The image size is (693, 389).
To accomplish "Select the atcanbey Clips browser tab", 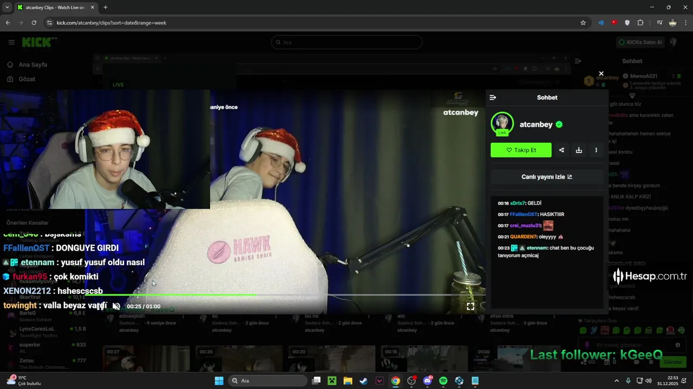I will point(56,8).
